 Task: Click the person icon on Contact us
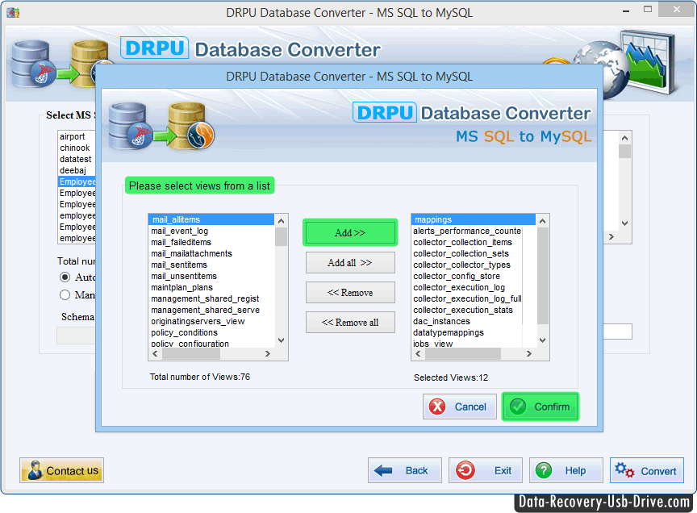34,470
